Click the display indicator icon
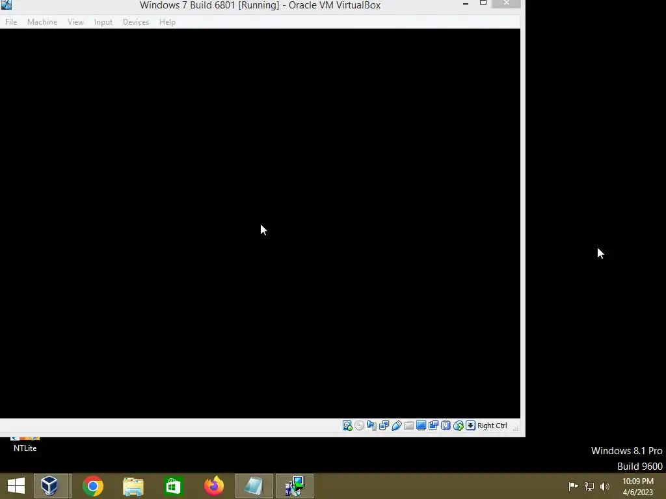The height and width of the screenshot is (499, 666). pos(421,426)
